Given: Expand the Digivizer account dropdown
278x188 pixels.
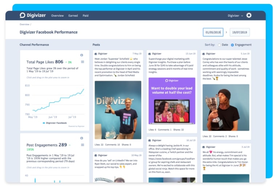Looking at the screenshot, I should 235,16.
